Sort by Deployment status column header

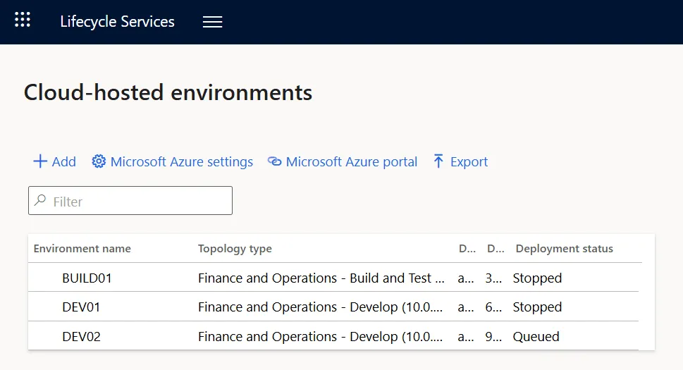click(564, 249)
